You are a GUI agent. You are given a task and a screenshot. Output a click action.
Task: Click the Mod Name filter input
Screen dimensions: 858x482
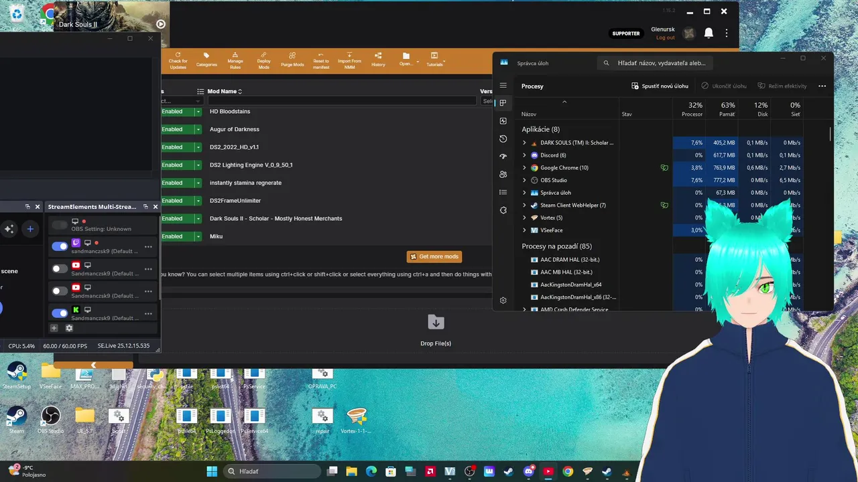click(x=342, y=101)
